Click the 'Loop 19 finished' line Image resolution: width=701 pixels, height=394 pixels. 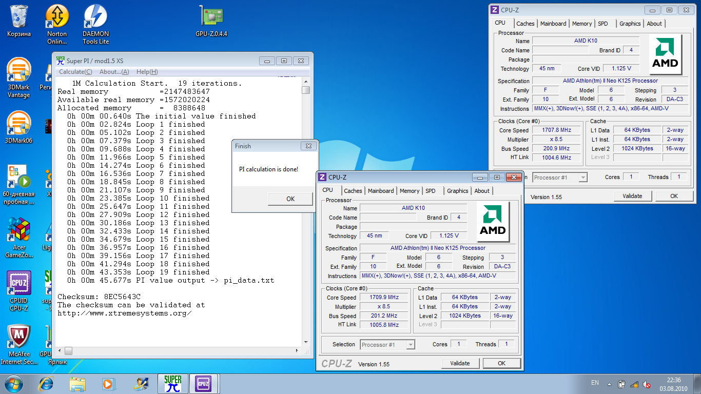[138, 272]
